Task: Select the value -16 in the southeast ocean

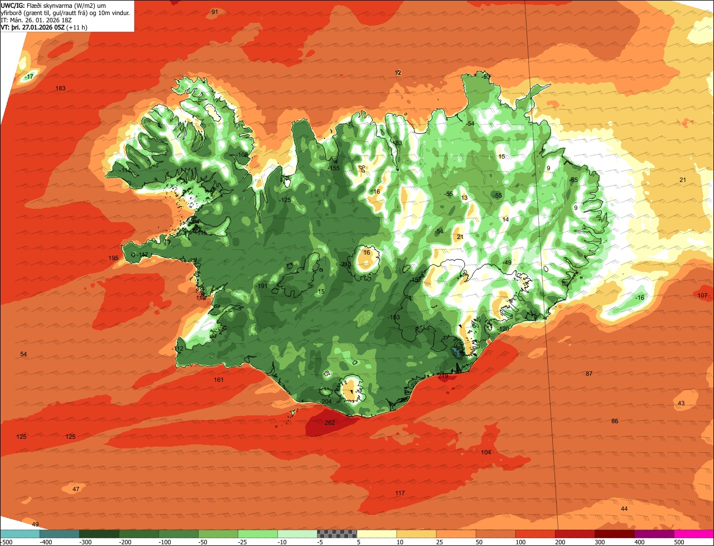Action: [x=639, y=298]
